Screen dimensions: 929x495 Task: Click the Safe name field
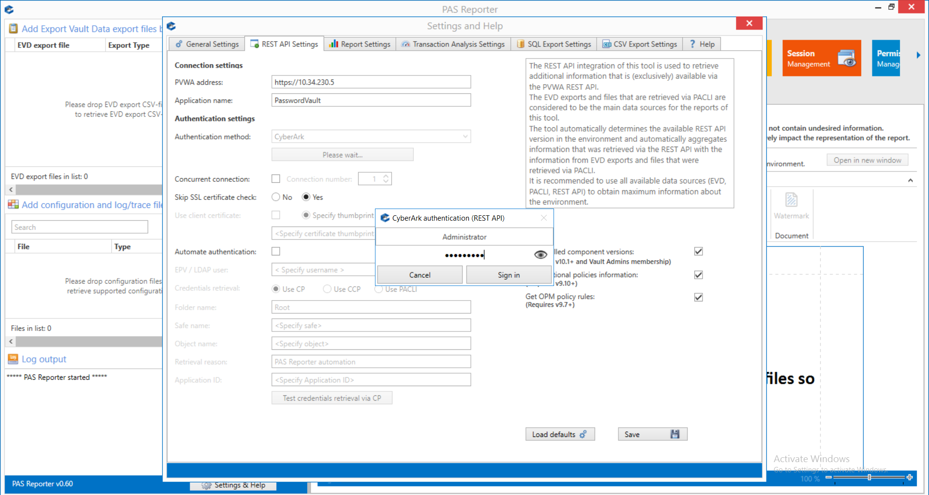click(x=371, y=325)
